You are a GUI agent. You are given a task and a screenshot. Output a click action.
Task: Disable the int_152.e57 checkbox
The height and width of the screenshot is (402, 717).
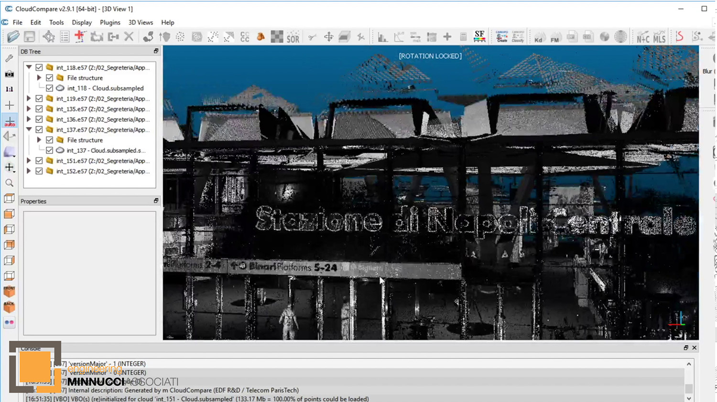click(39, 171)
